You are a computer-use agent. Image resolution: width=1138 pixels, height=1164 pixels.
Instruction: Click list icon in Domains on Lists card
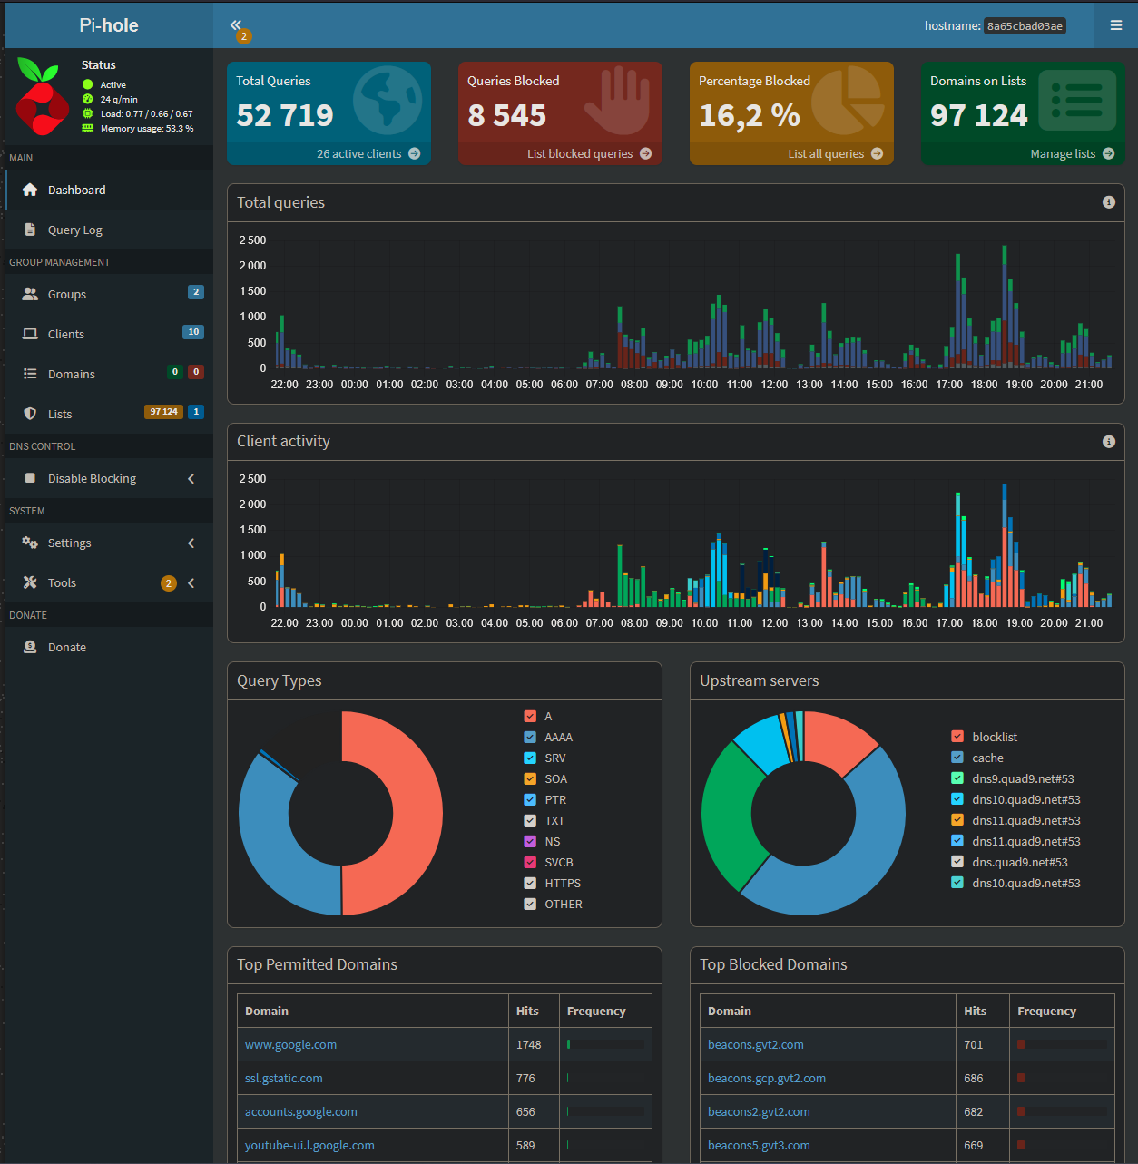click(x=1077, y=100)
